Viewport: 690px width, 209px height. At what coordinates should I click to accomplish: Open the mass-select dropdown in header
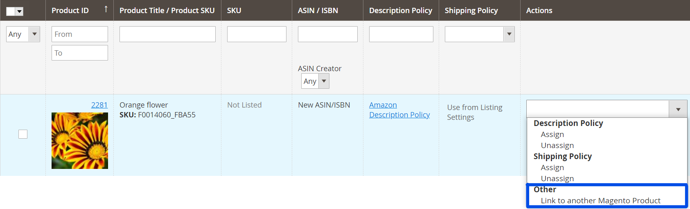pyautogui.click(x=19, y=11)
